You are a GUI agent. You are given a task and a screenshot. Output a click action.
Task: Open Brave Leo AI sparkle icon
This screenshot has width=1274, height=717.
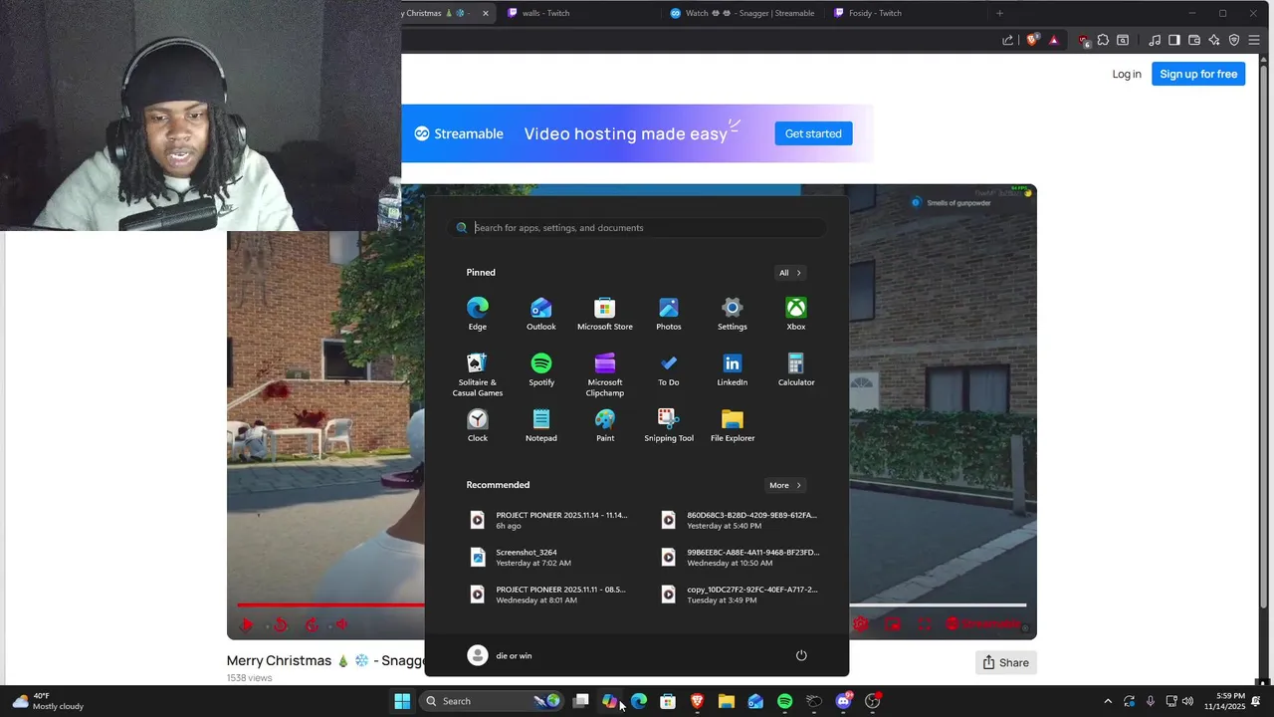1214,40
